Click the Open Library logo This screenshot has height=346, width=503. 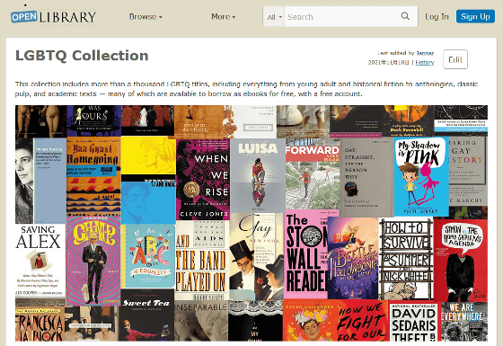(x=53, y=16)
